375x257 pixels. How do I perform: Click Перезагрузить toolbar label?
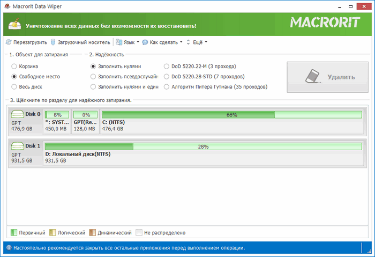tap(30, 42)
